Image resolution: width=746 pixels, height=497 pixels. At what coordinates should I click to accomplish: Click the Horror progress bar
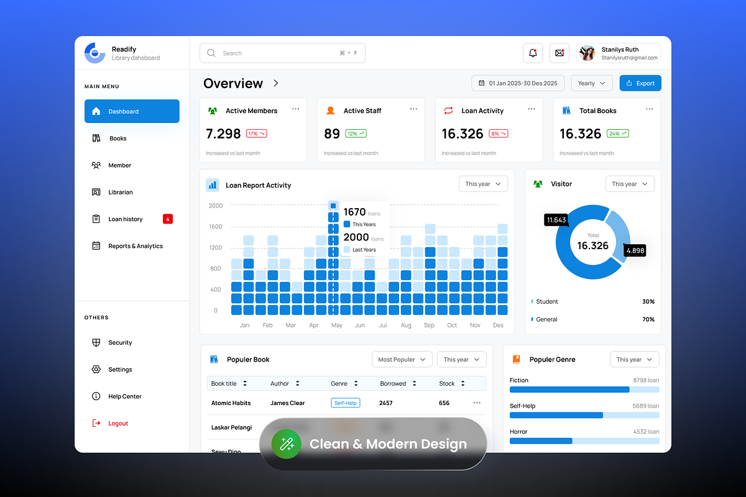584,440
